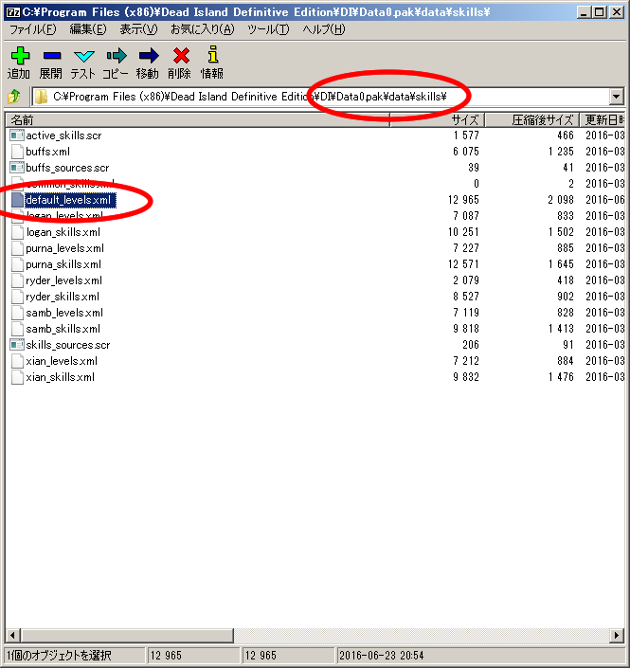Screen dimensions: 630x668
Task: Sort by サイズ column header
Action: pos(438,120)
